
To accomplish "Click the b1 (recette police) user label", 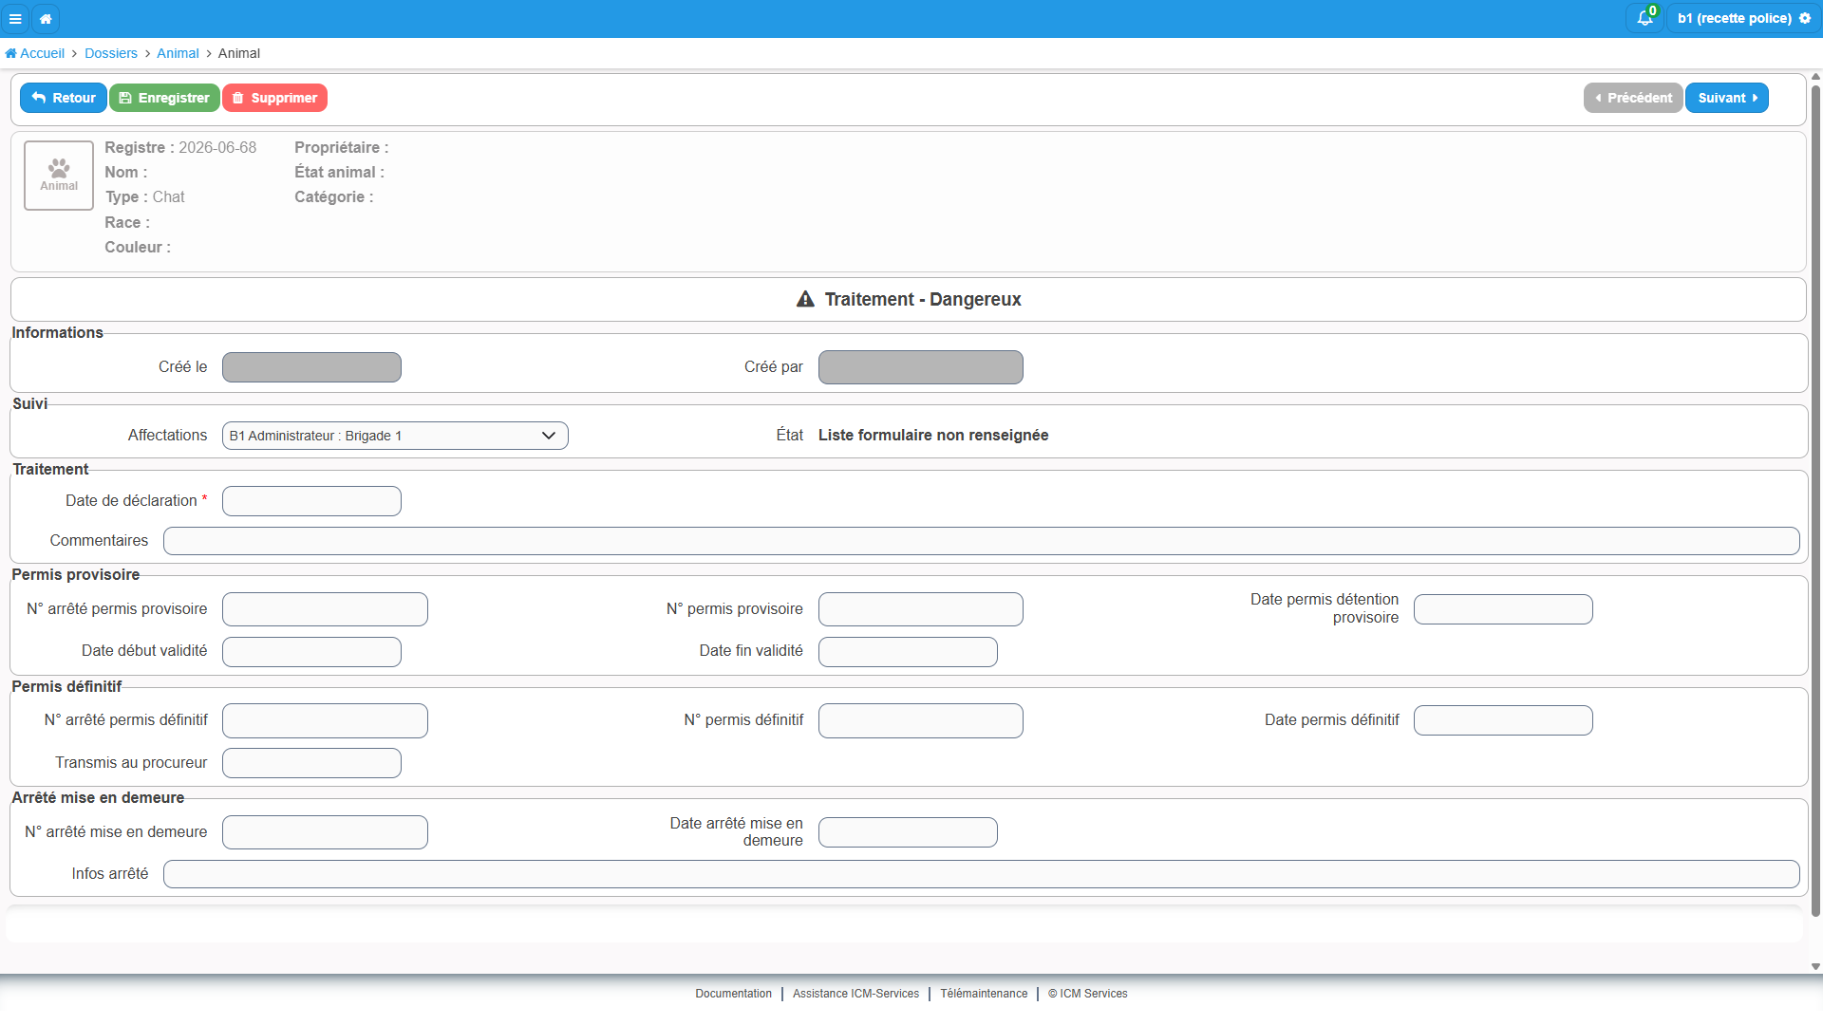I will click(1734, 18).
